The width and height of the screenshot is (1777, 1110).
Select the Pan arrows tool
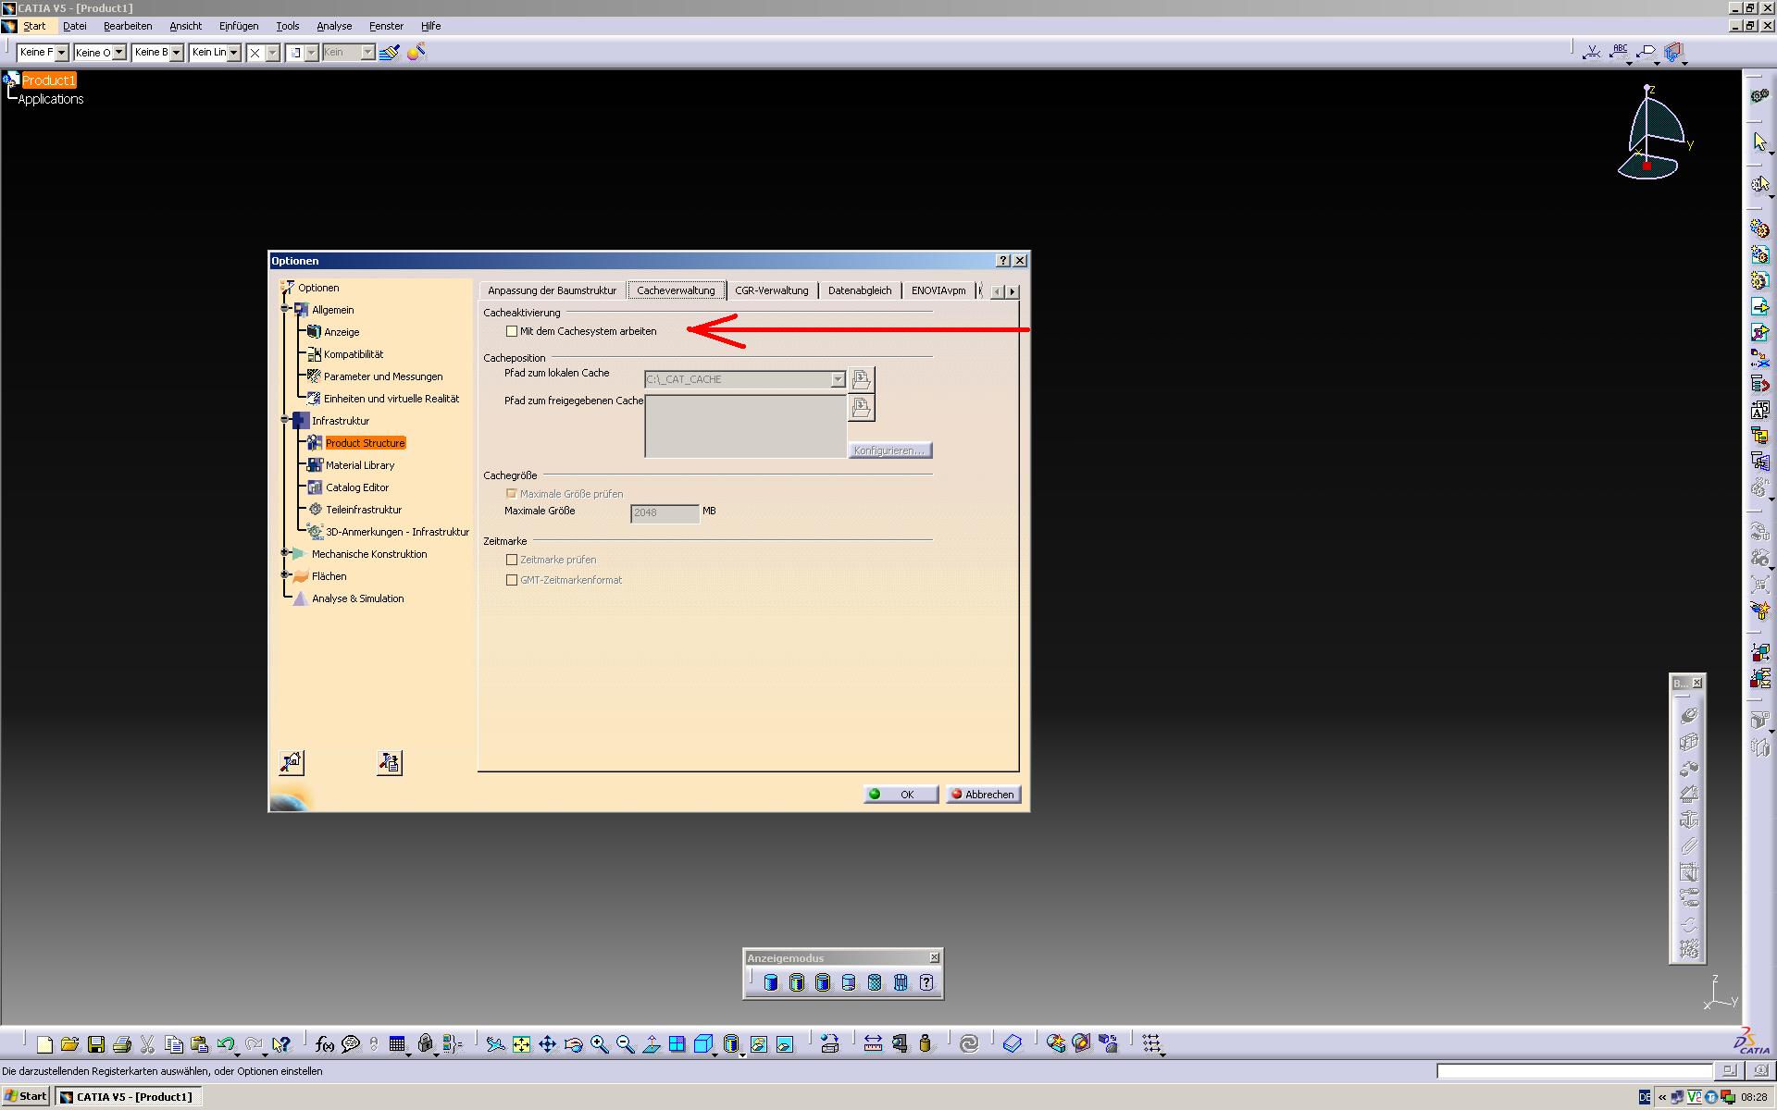[547, 1044]
